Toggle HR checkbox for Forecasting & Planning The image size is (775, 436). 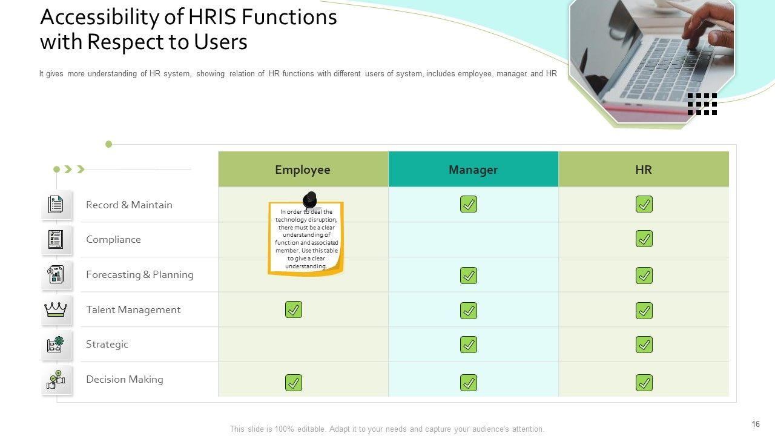click(644, 276)
